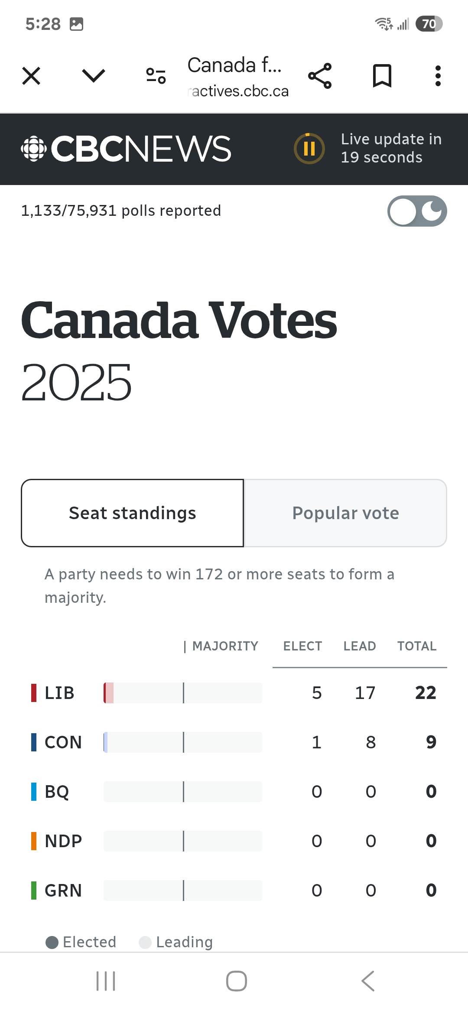Close the browser custom tab
Viewport: 468px width, 1014px height.
tap(31, 76)
